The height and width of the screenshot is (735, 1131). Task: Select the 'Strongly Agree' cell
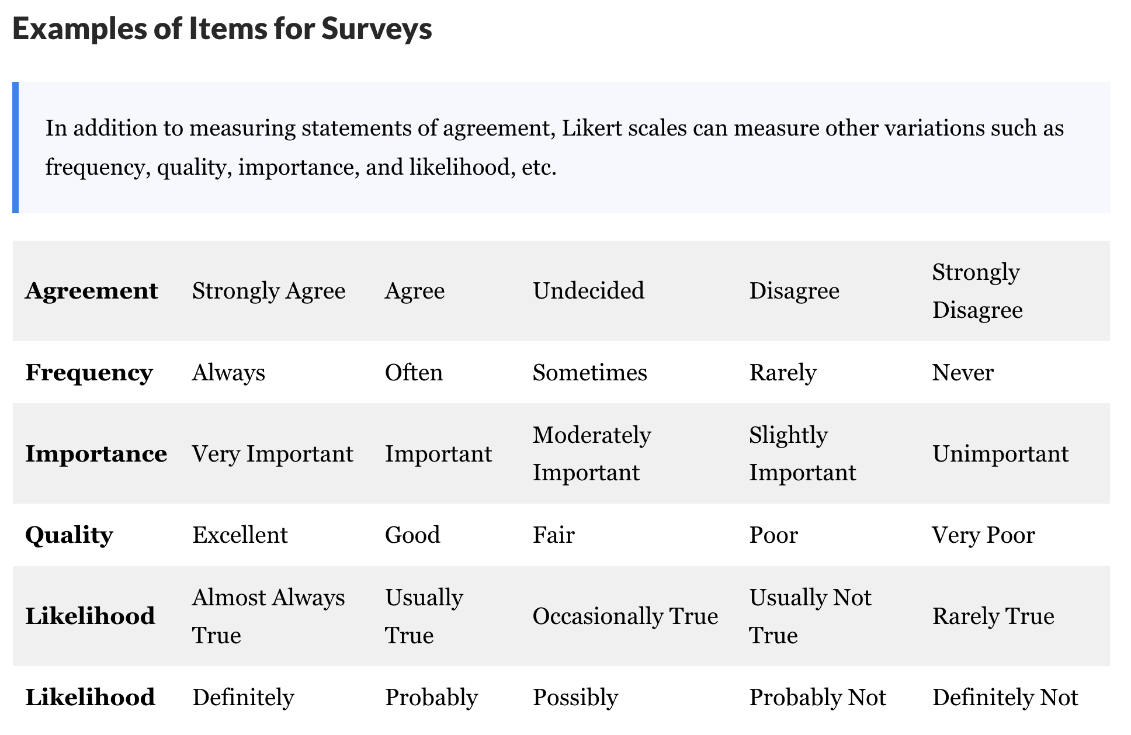[269, 291]
